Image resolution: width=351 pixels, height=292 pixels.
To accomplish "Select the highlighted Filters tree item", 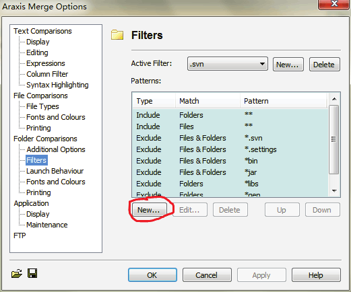I will [36, 160].
